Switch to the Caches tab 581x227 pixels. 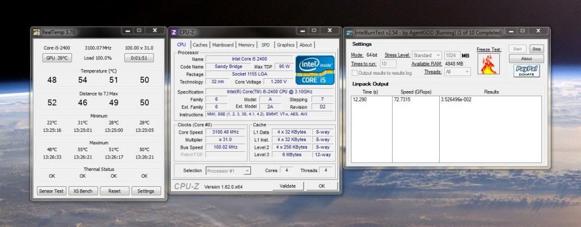pos(200,45)
